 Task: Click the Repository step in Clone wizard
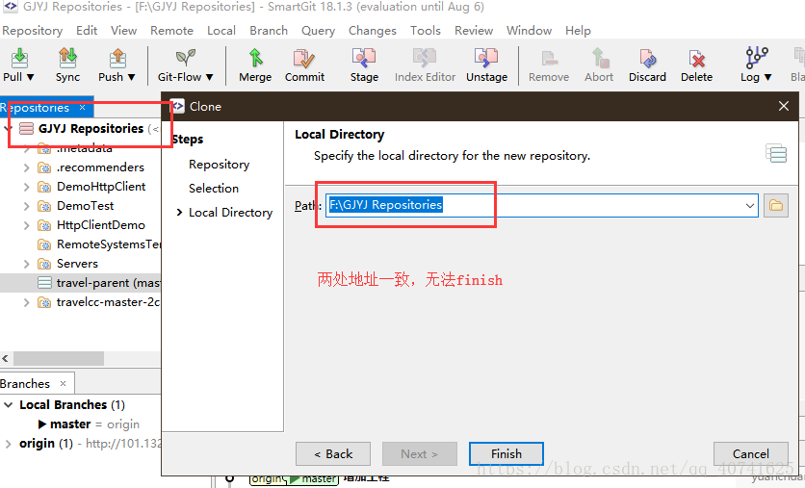tap(220, 165)
